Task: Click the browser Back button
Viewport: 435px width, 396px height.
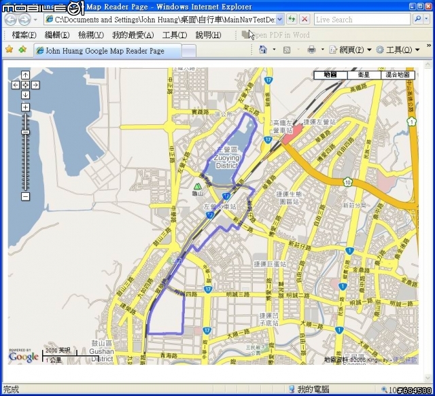Action: click(x=10, y=20)
